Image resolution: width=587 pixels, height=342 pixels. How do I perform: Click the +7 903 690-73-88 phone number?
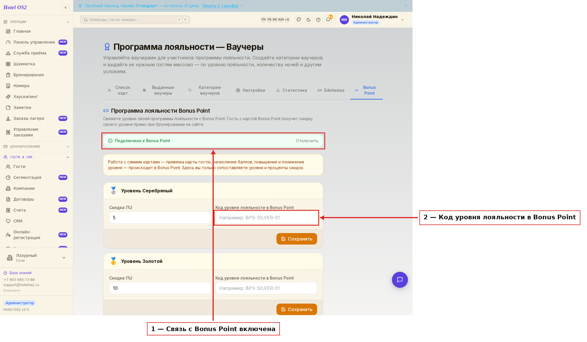point(19,280)
